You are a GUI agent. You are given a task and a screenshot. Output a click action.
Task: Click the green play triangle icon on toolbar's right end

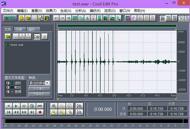(x=181, y=18)
